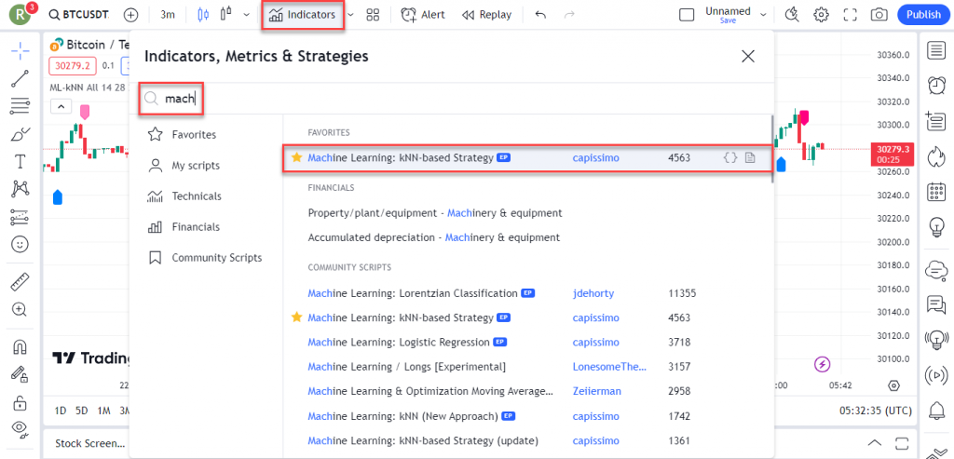Select the blue candlestick chart type icon
Image resolution: width=954 pixels, height=459 pixels.
203,15
